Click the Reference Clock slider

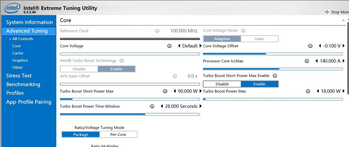tap(130, 39)
